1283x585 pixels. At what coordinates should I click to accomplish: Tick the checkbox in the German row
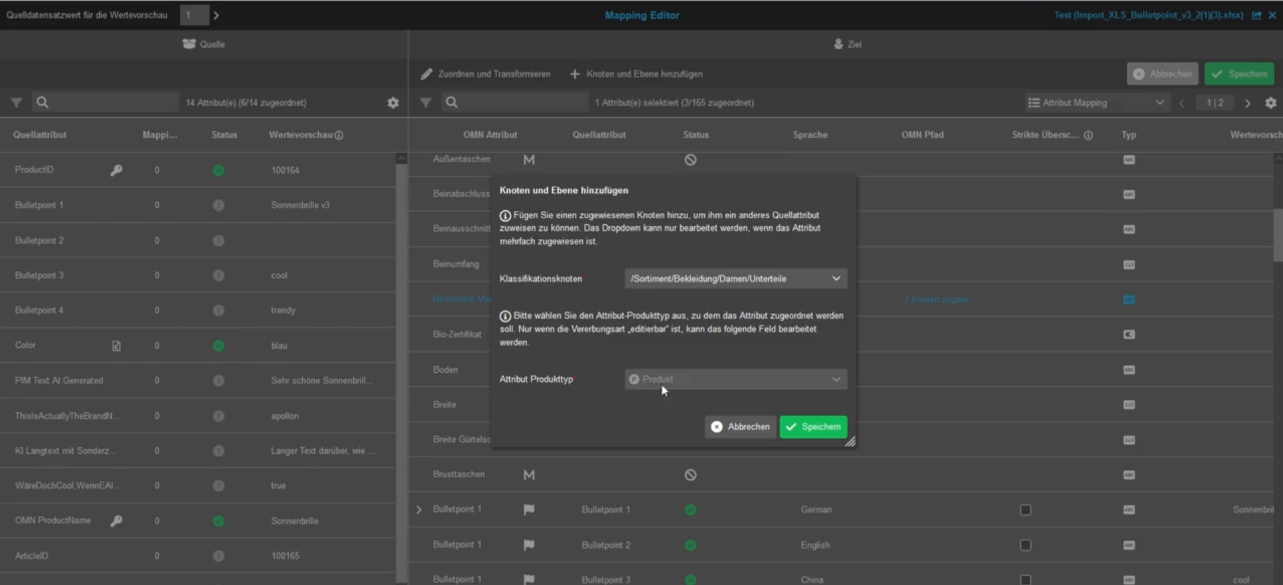click(x=1025, y=510)
